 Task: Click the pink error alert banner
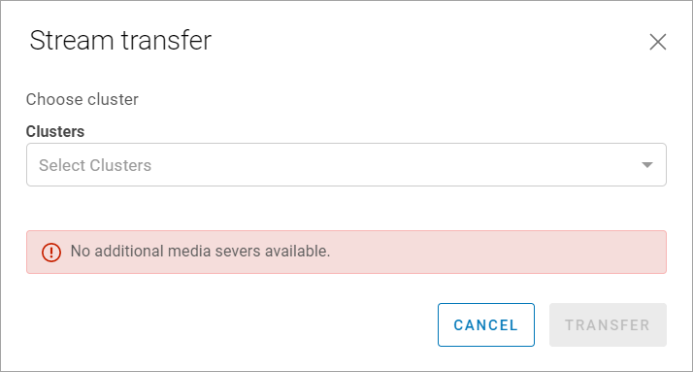346,252
